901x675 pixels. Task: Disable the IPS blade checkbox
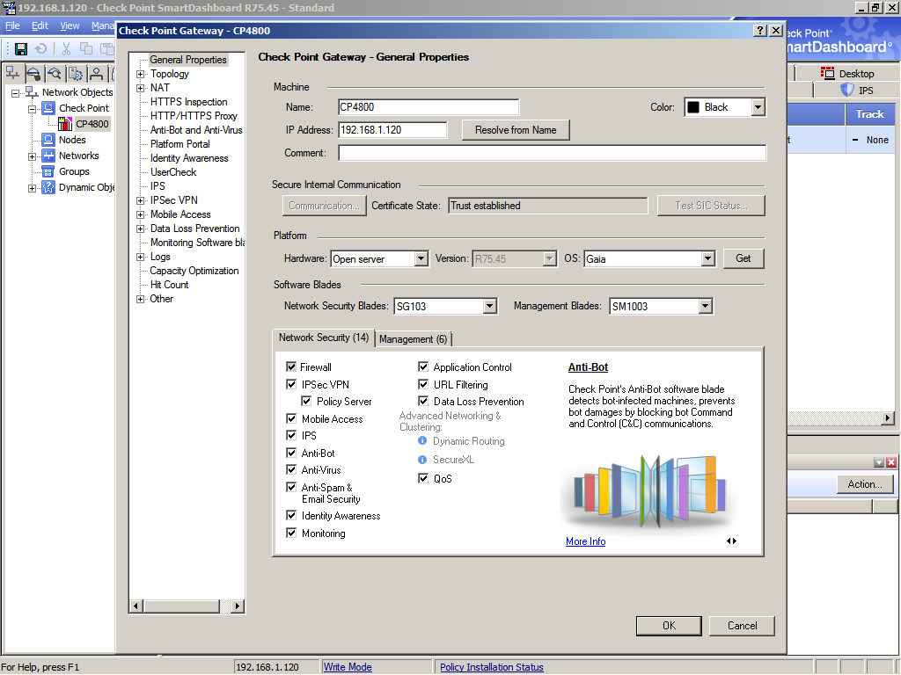(291, 435)
